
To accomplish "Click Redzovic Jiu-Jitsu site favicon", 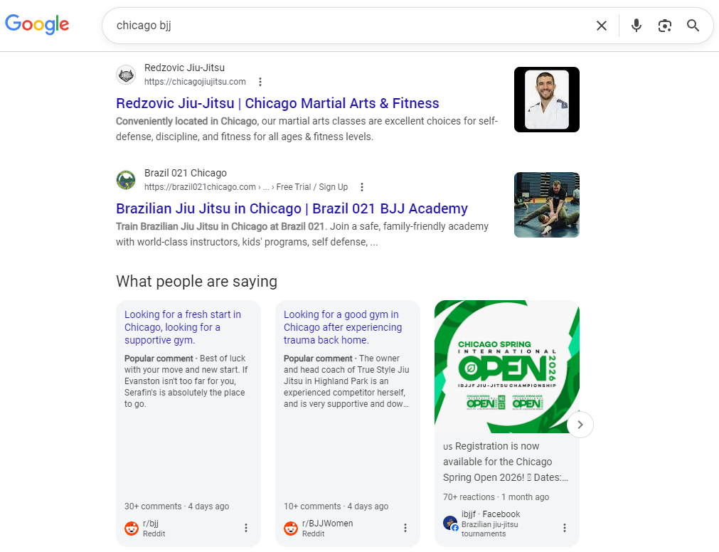I will [126, 75].
